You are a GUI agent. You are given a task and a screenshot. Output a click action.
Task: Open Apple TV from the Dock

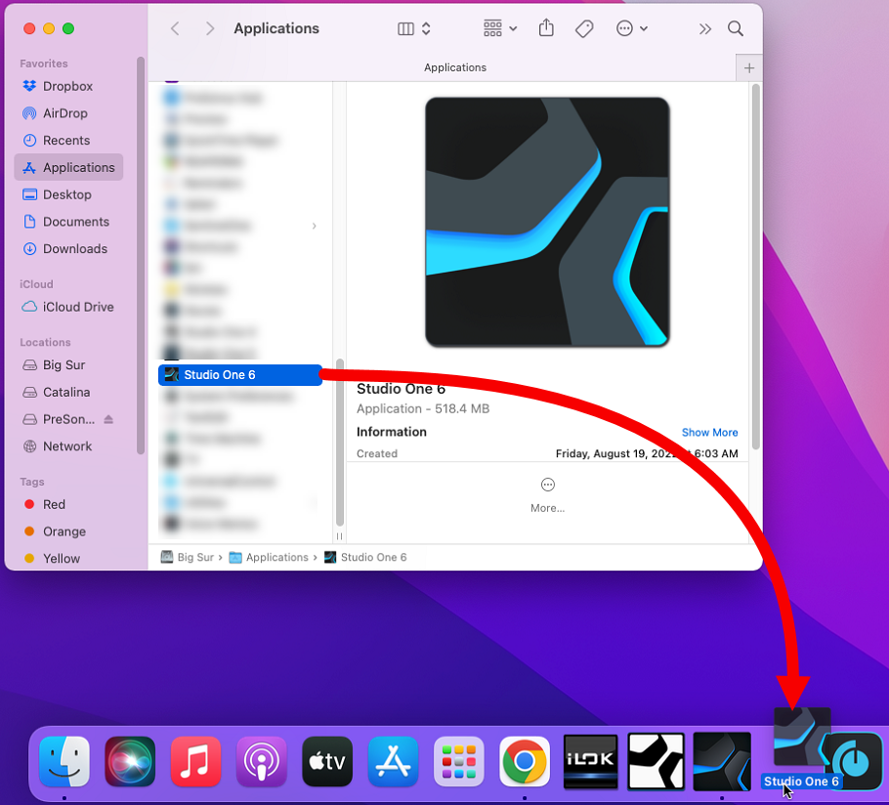point(327,761)
